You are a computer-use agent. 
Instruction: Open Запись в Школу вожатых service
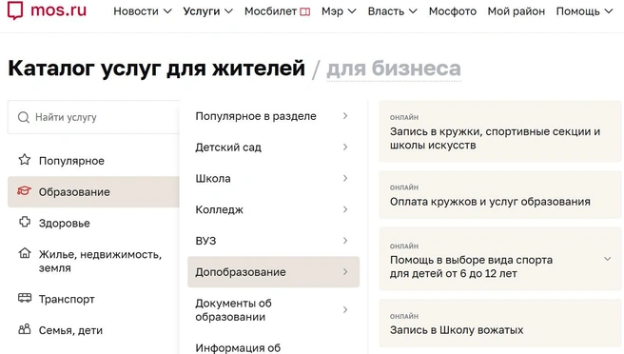click(499, 323)
